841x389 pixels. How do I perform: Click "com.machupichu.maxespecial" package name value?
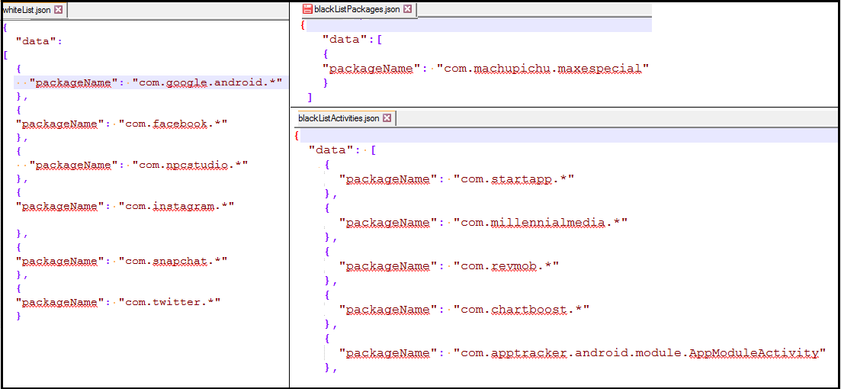543,69
